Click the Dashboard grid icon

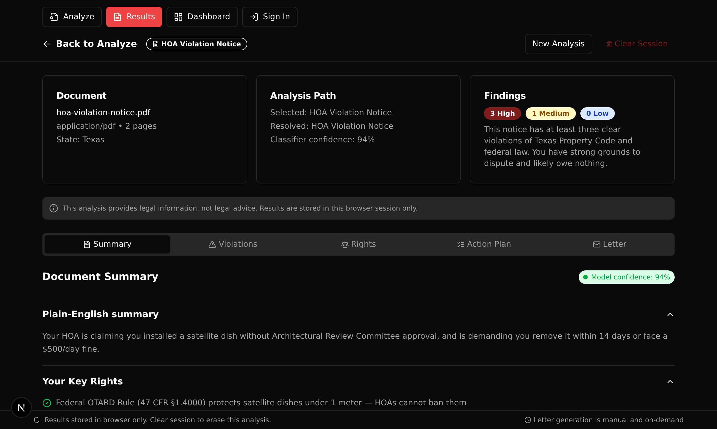click(178, 17)
